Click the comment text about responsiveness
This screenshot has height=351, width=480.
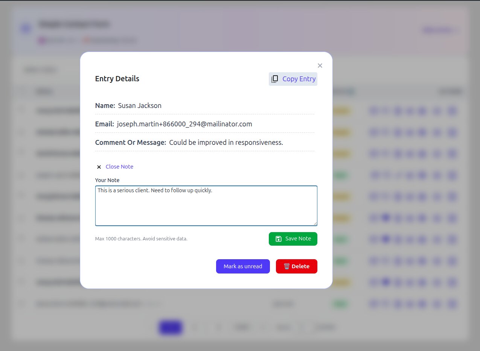point(226,143)
